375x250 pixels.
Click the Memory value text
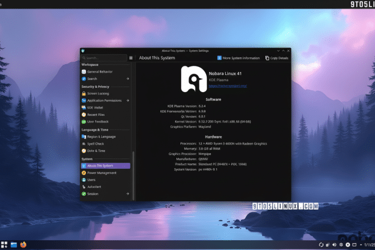click(209, 149)
